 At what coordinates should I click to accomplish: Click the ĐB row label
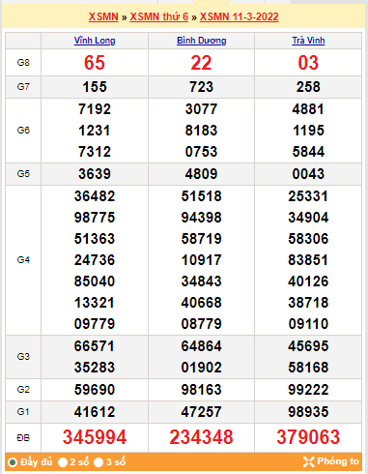tap(23, 437)
